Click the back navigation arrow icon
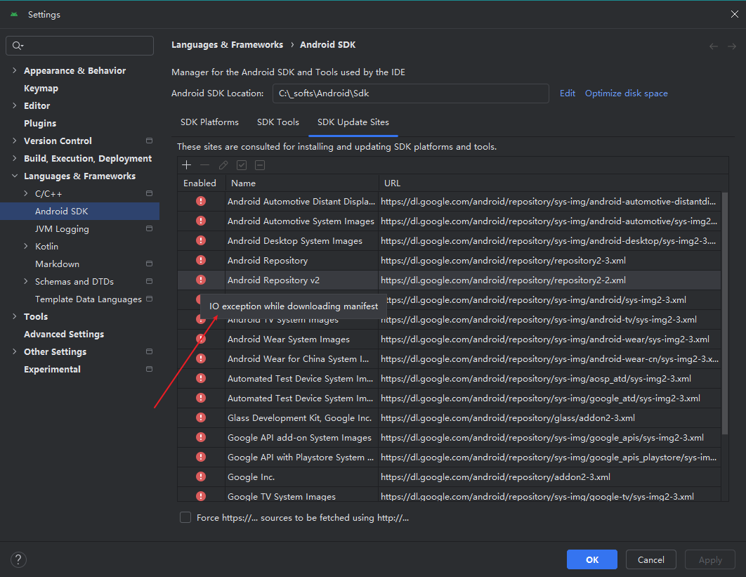 click(714, 46)
